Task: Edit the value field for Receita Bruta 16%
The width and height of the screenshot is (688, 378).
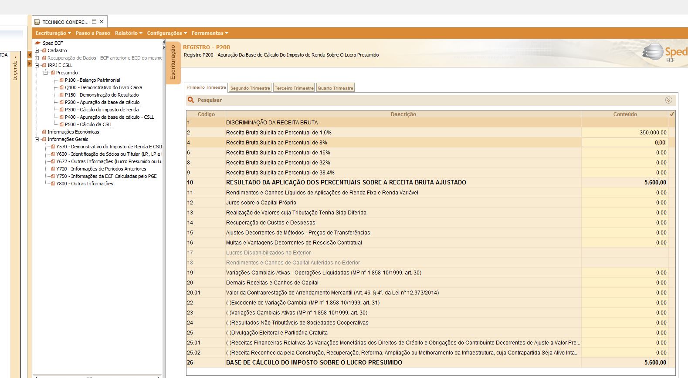Action: coord(625,153)
